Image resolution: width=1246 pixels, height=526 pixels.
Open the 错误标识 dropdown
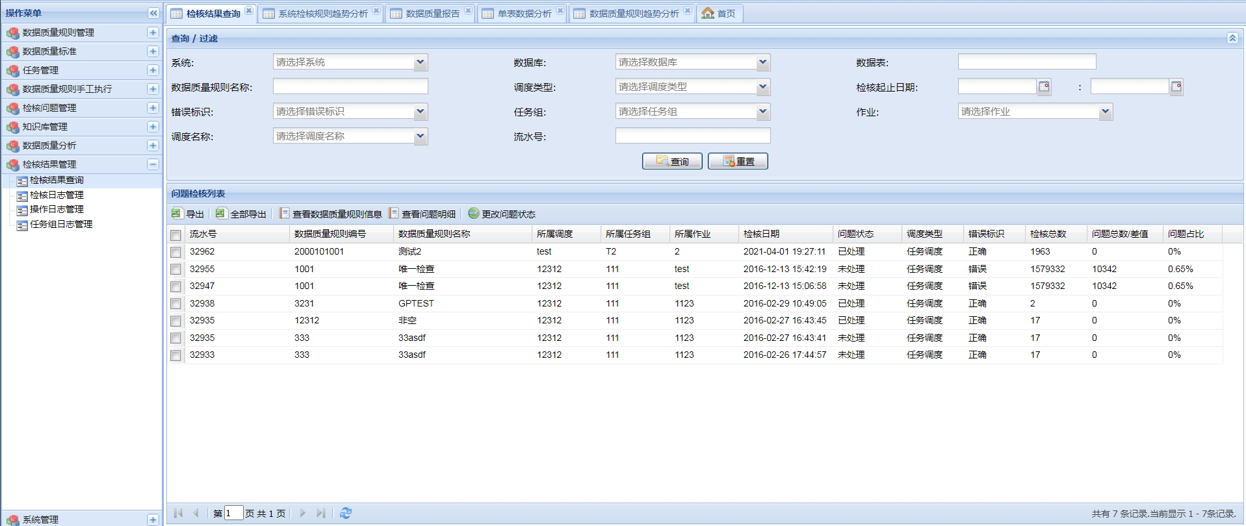pyautogui.click(x=421, y=112)
